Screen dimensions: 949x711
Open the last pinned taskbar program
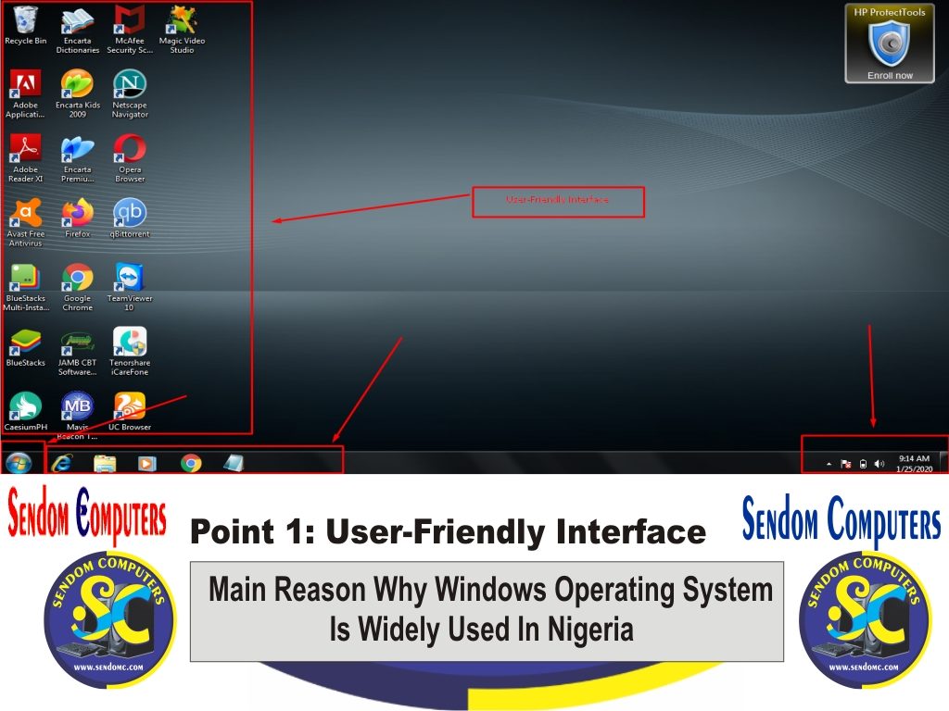coord(234,463)
